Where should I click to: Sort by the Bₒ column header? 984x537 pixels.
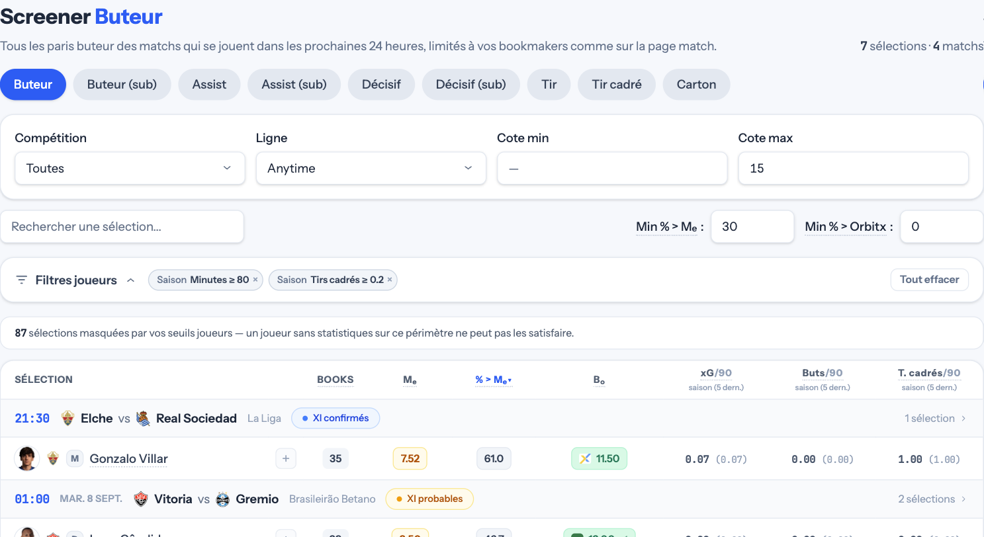pyautogui.click(x=599, y=380)
